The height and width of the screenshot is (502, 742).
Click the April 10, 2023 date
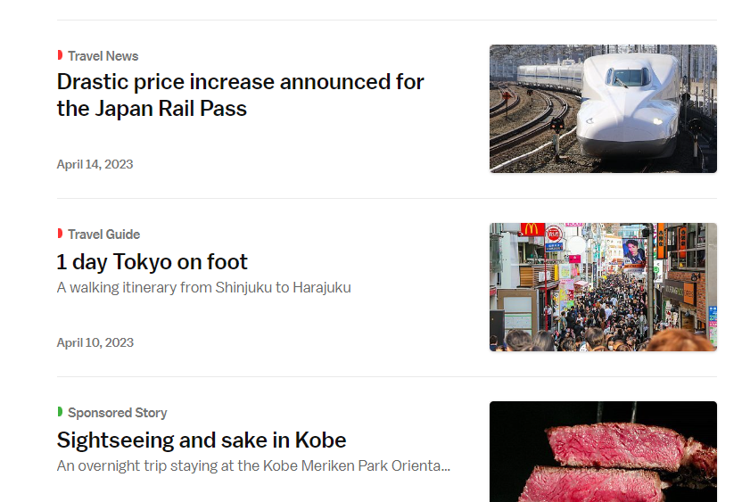[95, 342]
